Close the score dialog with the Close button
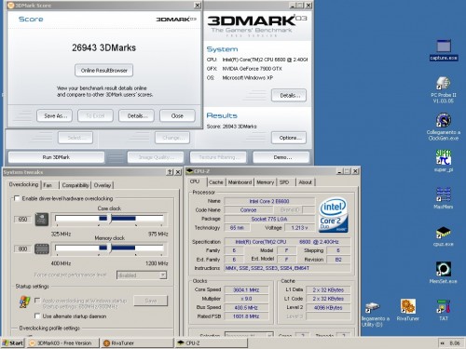466x349 pixels. tap(177, 115)
